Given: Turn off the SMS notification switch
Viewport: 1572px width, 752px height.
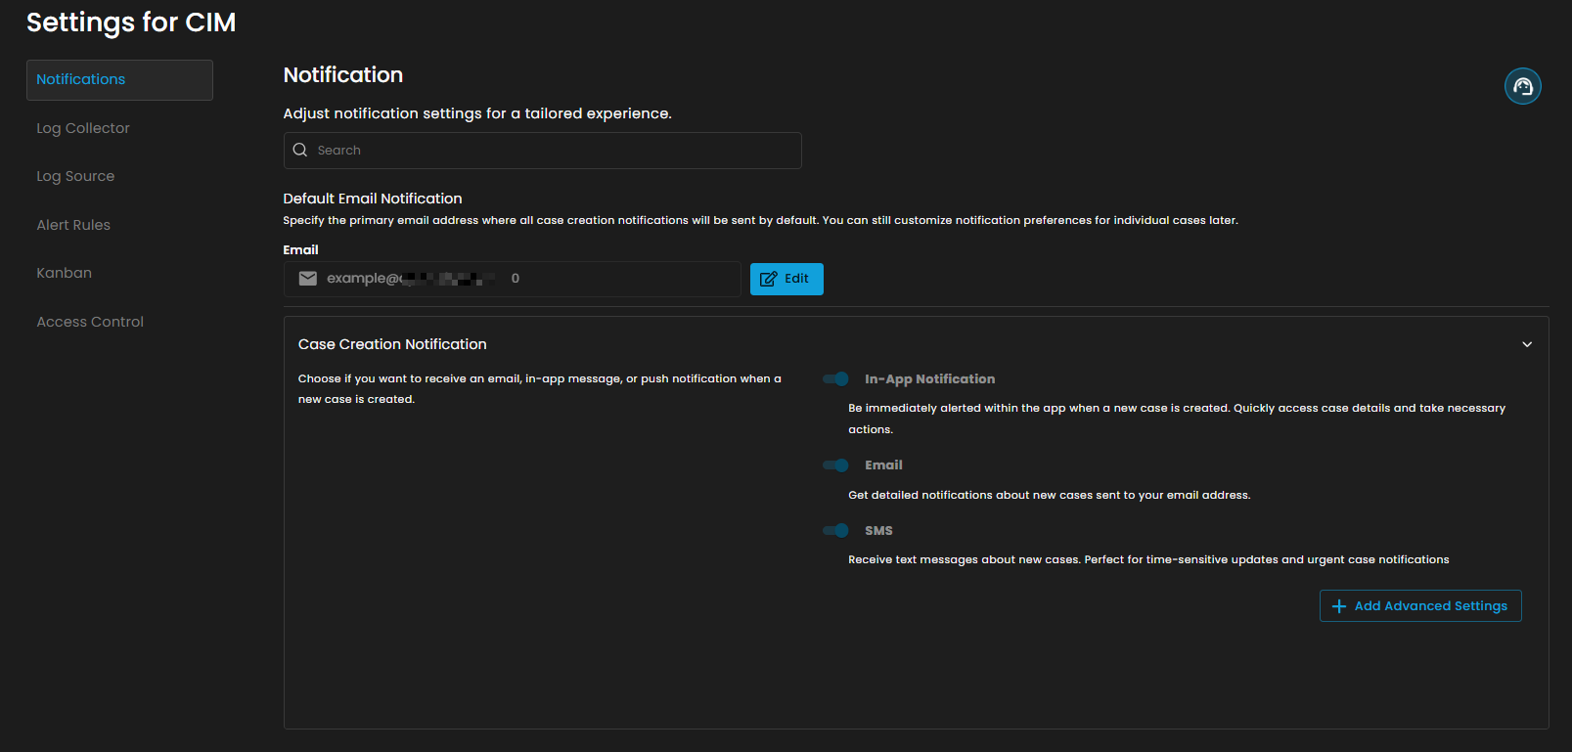Looking at the screenshot, I should (x=836, y=531).
